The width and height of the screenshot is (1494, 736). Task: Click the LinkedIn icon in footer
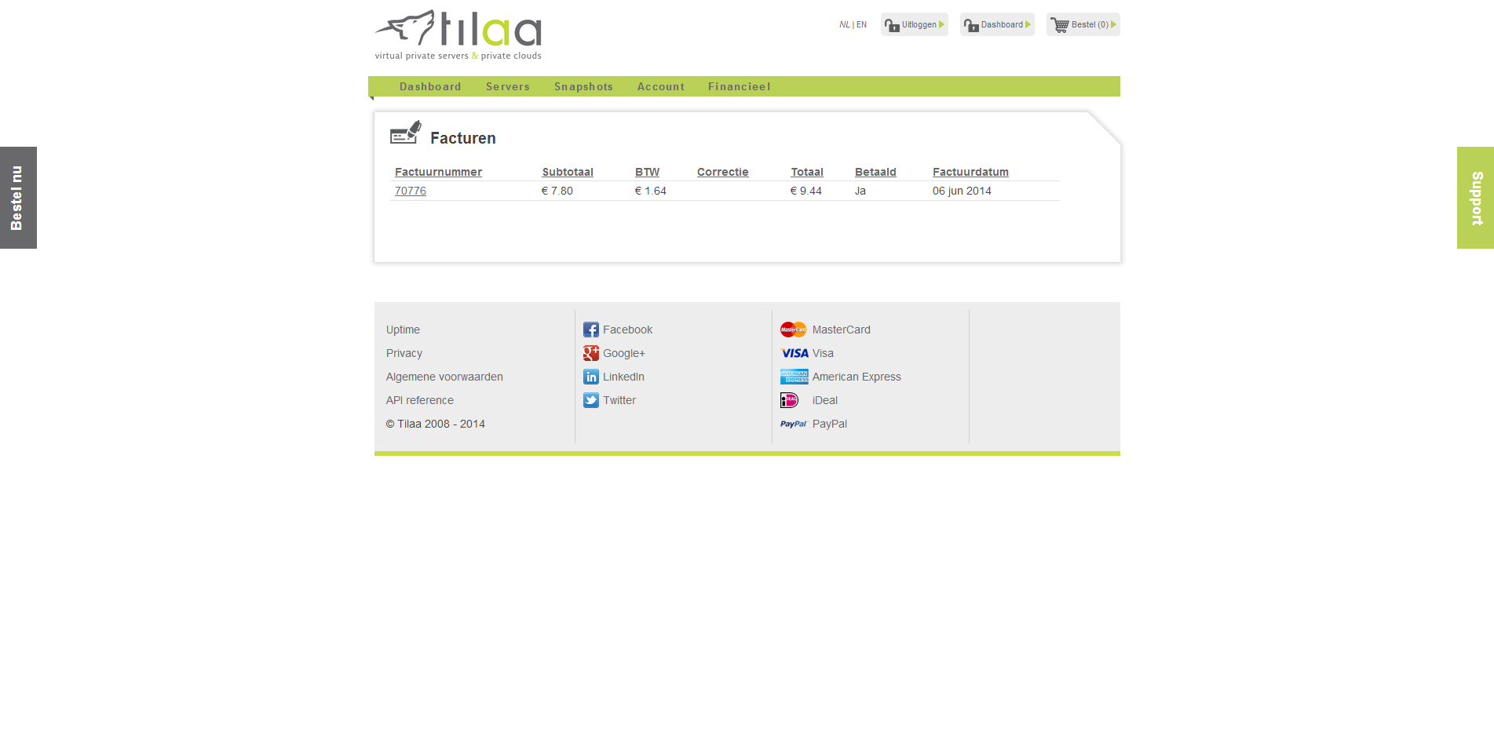(590, 377)
